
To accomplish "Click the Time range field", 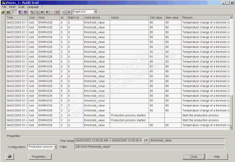I will pos(109,141).
